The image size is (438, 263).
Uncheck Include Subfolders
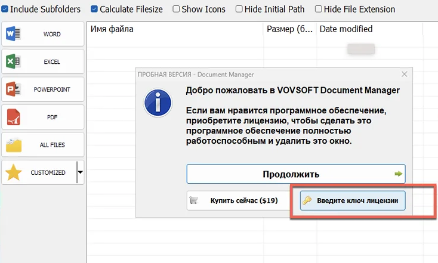5,9
